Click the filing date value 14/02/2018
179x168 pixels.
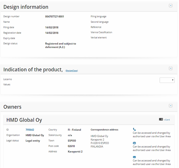(52, 27)
